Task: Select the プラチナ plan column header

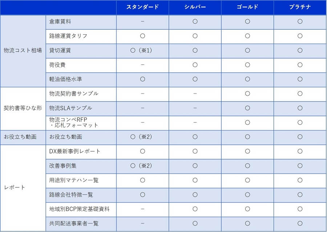Action: click(300, 7)
